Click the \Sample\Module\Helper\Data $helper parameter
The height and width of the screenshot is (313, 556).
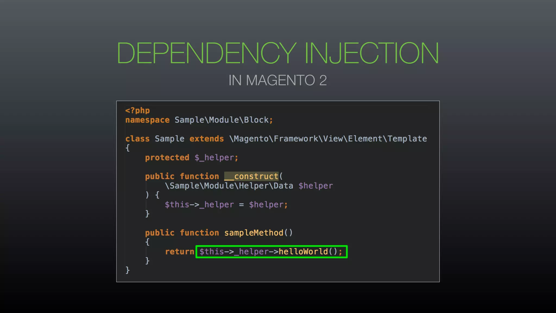click(x=249, y=186)
